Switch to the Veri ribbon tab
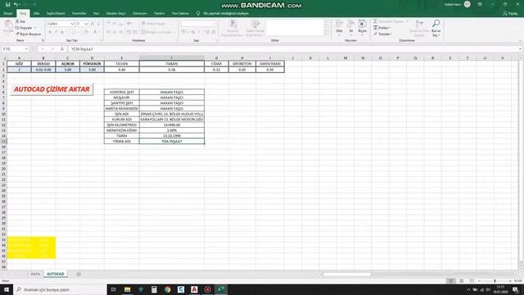 pyautogui.click(x=97, y=13)
